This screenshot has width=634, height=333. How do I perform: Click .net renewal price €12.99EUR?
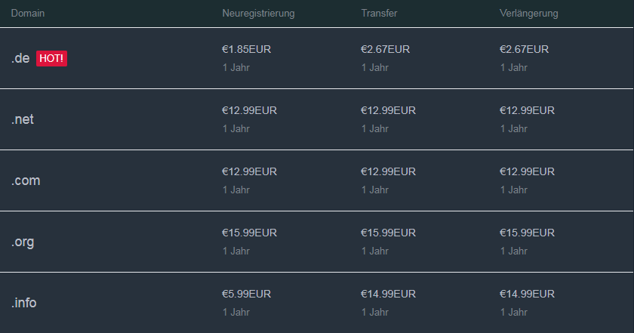pos(527,110)
